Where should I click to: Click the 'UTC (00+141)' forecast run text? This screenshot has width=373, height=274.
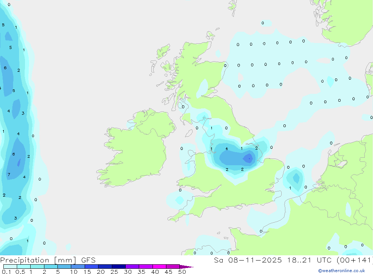[345, 260]
